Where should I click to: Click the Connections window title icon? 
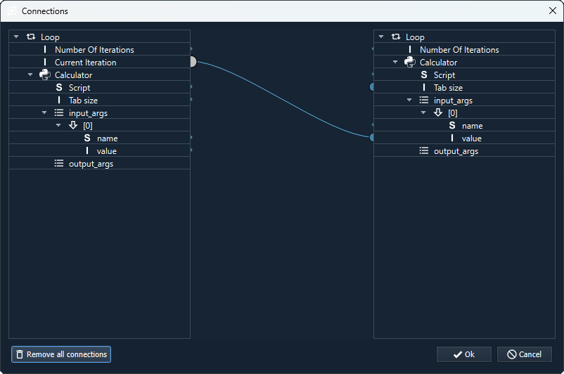tap(12, 11)
